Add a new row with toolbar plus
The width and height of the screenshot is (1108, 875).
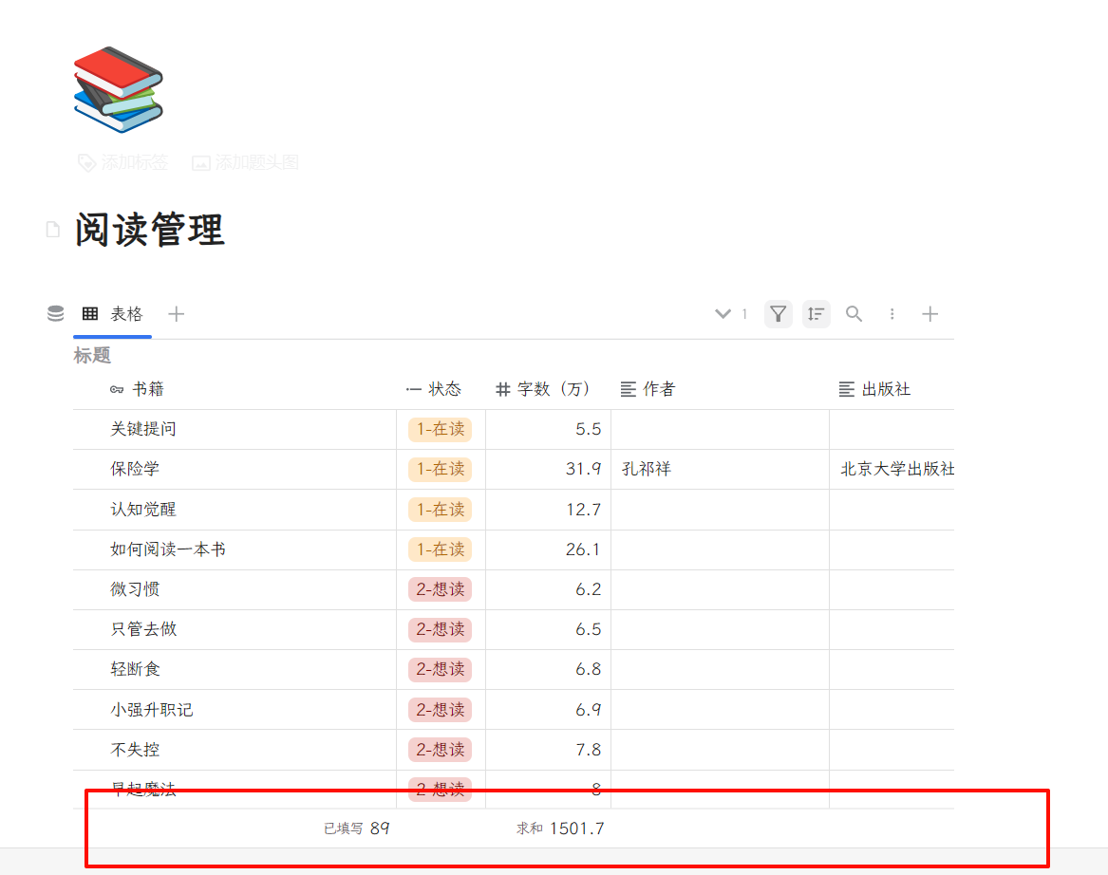click(x=930, y=313)
